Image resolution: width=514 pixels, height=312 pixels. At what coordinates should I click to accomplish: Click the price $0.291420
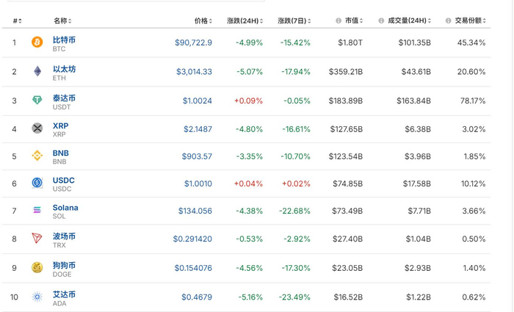tap(192, 239)
